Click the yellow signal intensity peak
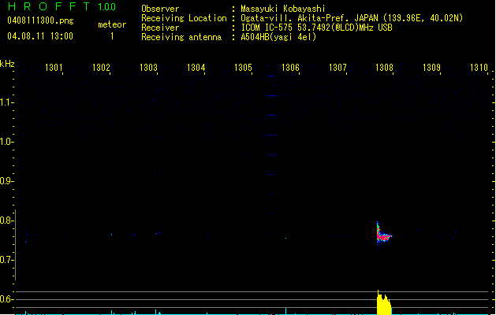 coord(384,303)
